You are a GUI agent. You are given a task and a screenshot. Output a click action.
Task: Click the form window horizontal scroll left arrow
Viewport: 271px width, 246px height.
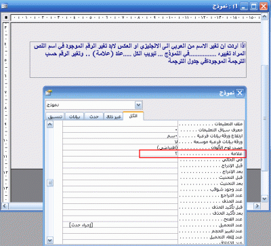click(x=5, y=206)
